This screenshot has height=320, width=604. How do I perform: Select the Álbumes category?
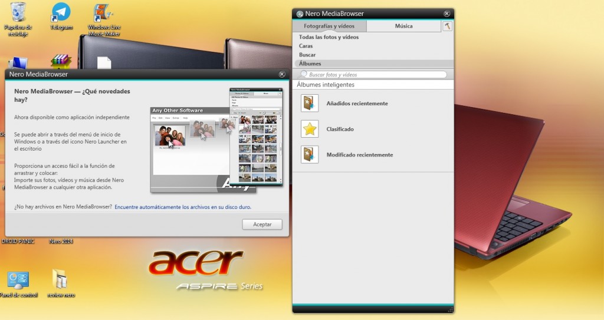(310, 64)
